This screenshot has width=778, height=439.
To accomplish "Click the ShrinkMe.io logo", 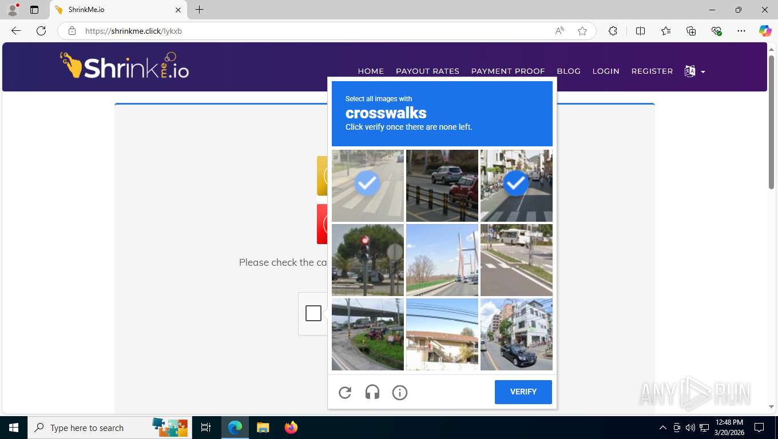I will 125,66.
